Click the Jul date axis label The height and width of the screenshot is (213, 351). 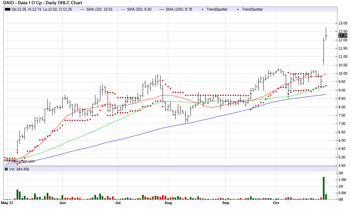[x=118, y=203]
